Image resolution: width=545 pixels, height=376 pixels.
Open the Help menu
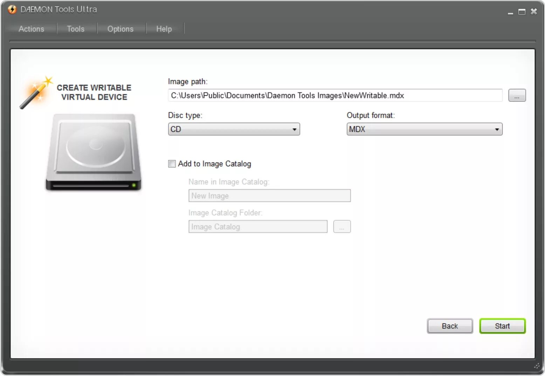164,29
